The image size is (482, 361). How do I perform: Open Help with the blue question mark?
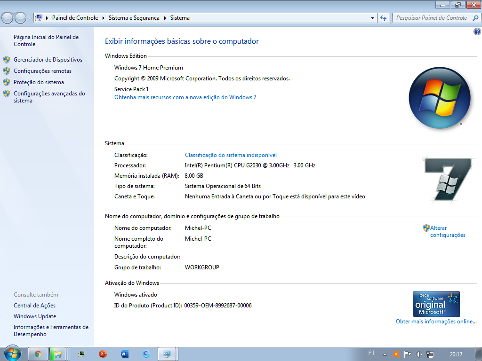tap(477, 31)
